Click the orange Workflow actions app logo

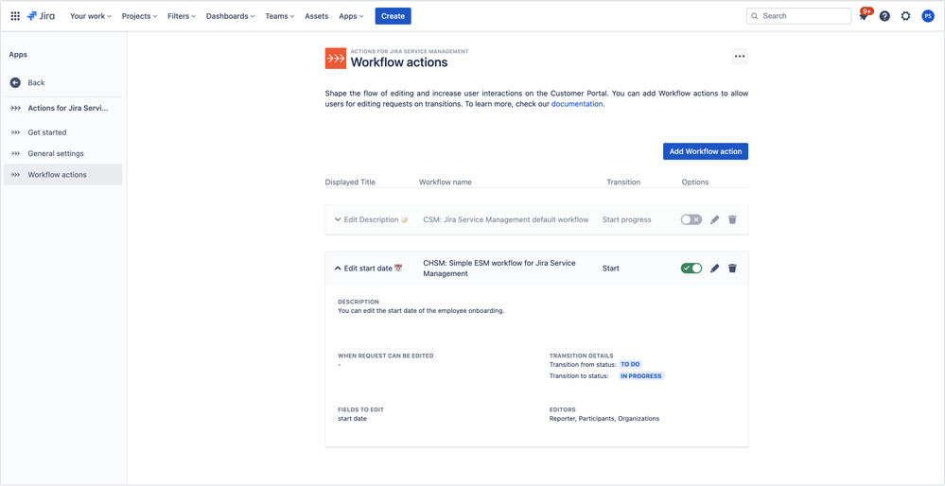tap(335, 59)
